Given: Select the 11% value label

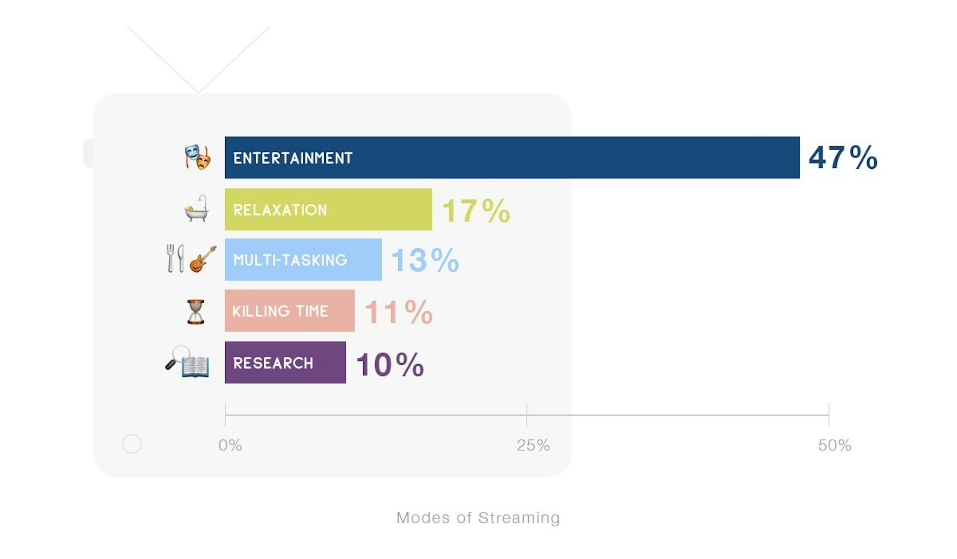Looking at the screenshot, I should (x=399, y=312).
